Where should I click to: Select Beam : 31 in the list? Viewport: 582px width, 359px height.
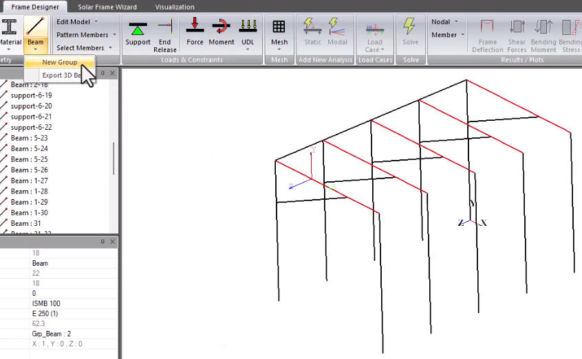coord(25,223)
